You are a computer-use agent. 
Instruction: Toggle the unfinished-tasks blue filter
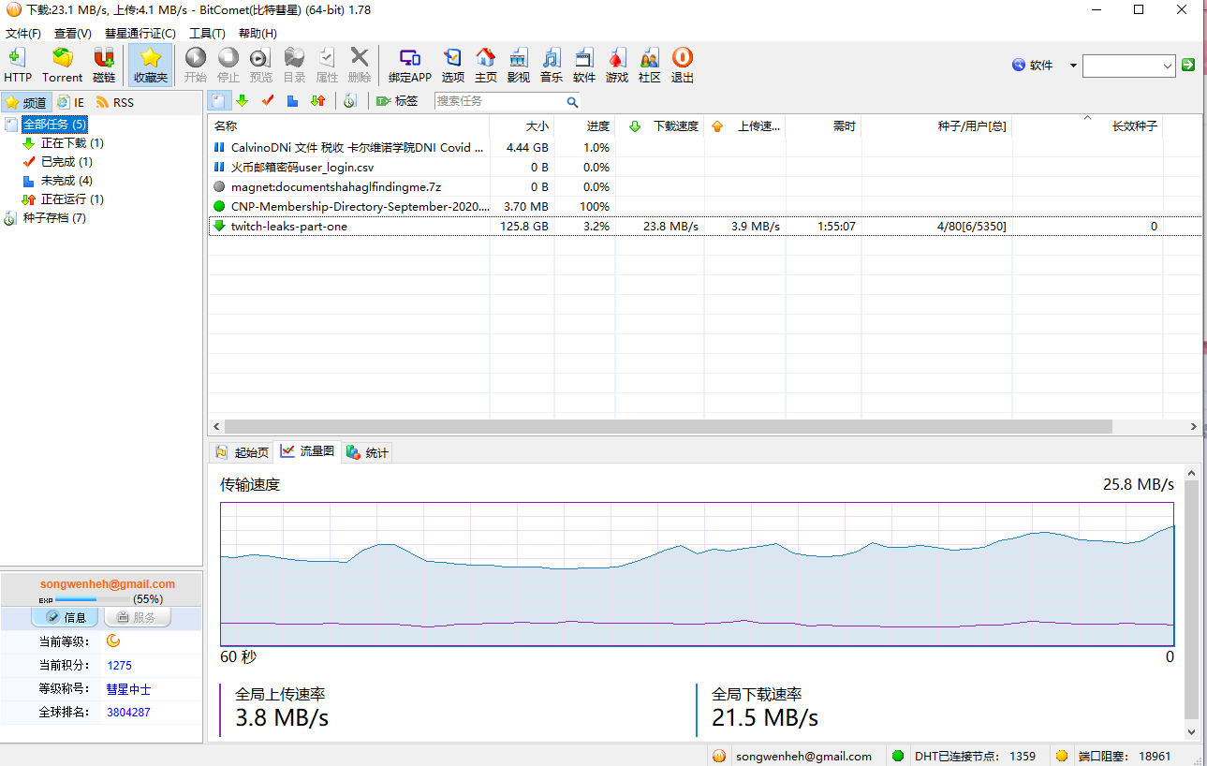(x=293, y=101)
